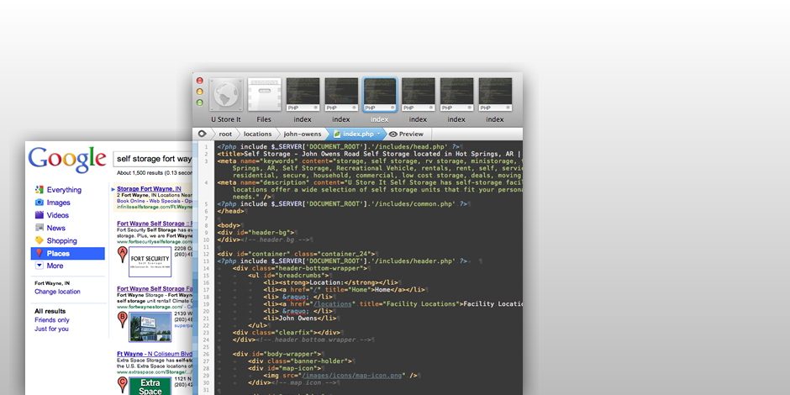Open the Fort Security Self Storage thumbnail
Viewport: 790px width, 395px height.
[150, 262]
